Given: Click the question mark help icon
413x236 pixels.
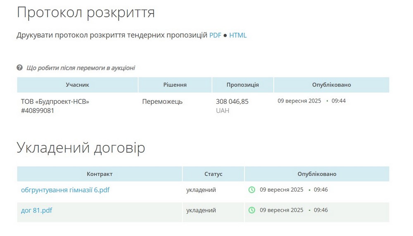Looking at the screenshot, I should (x=19, y=68).
